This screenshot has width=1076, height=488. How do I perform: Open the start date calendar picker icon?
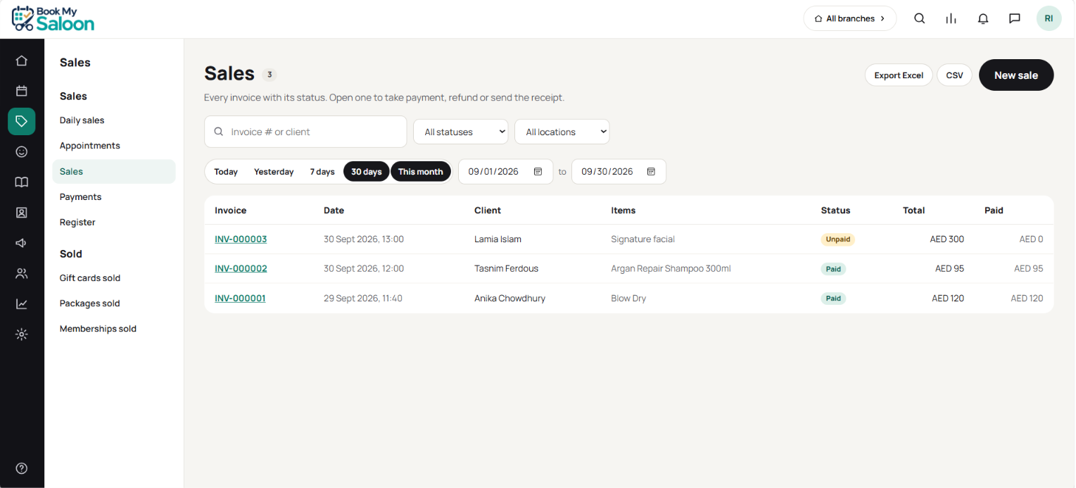(538, 172)
